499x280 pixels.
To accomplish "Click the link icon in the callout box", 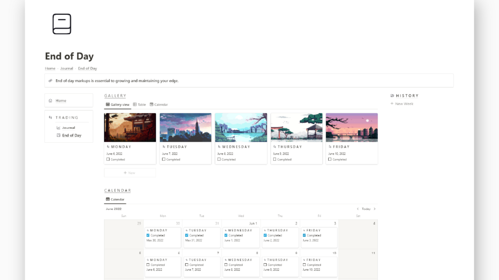I will [50, 81].
